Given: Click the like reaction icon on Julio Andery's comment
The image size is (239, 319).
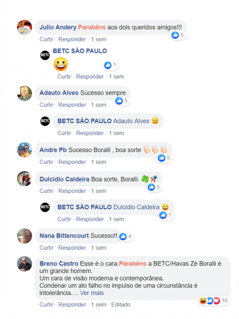Looking at the screenshot, I should [175, 35].
